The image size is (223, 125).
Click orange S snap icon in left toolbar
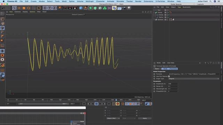(2, 55)
